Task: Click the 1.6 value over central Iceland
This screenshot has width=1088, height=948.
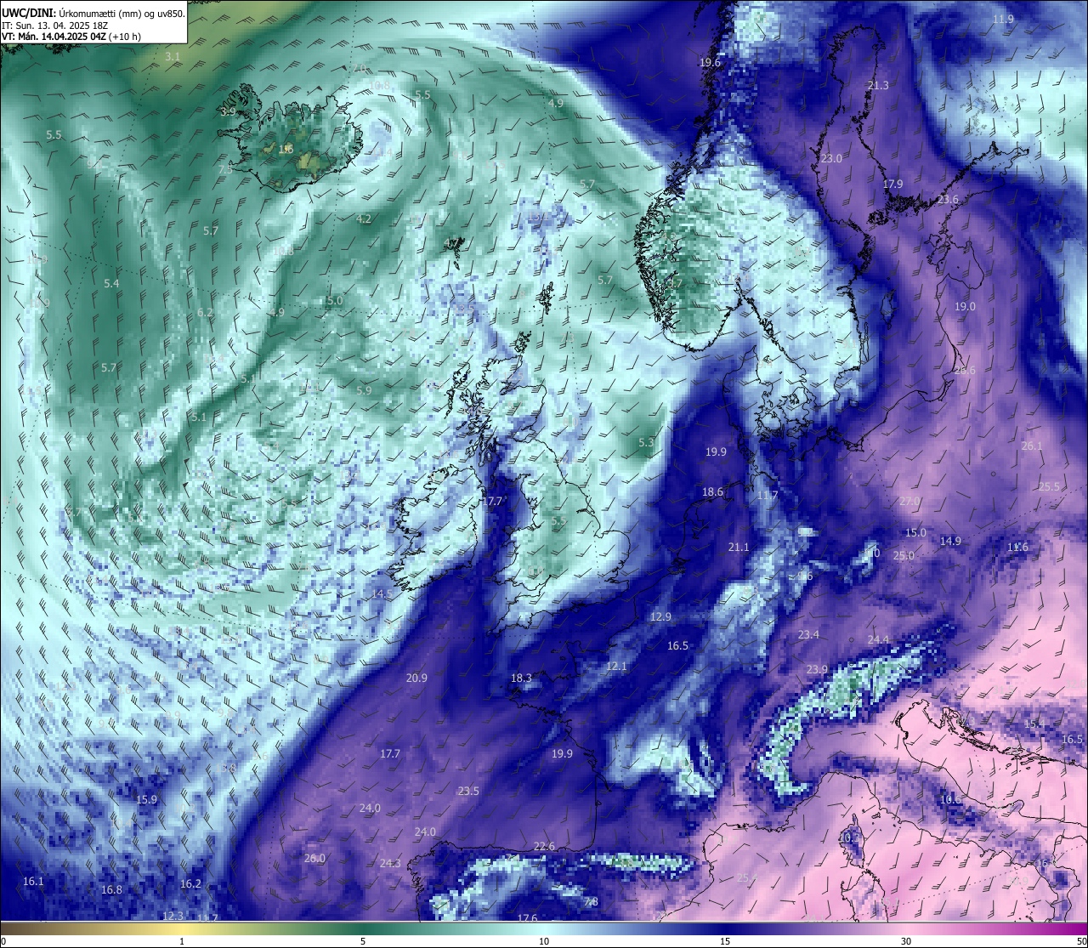Action: pos(286,149)
